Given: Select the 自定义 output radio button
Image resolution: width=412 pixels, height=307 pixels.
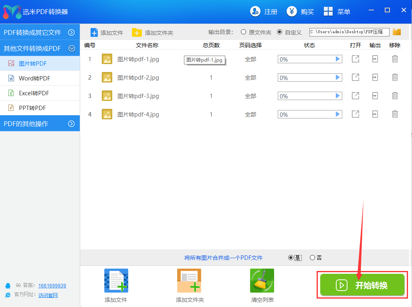Looking at the screenshot, I should [279, 32].
